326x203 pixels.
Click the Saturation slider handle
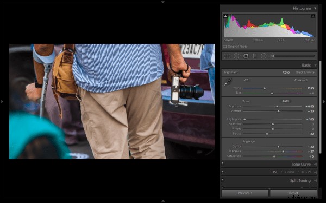274,156
